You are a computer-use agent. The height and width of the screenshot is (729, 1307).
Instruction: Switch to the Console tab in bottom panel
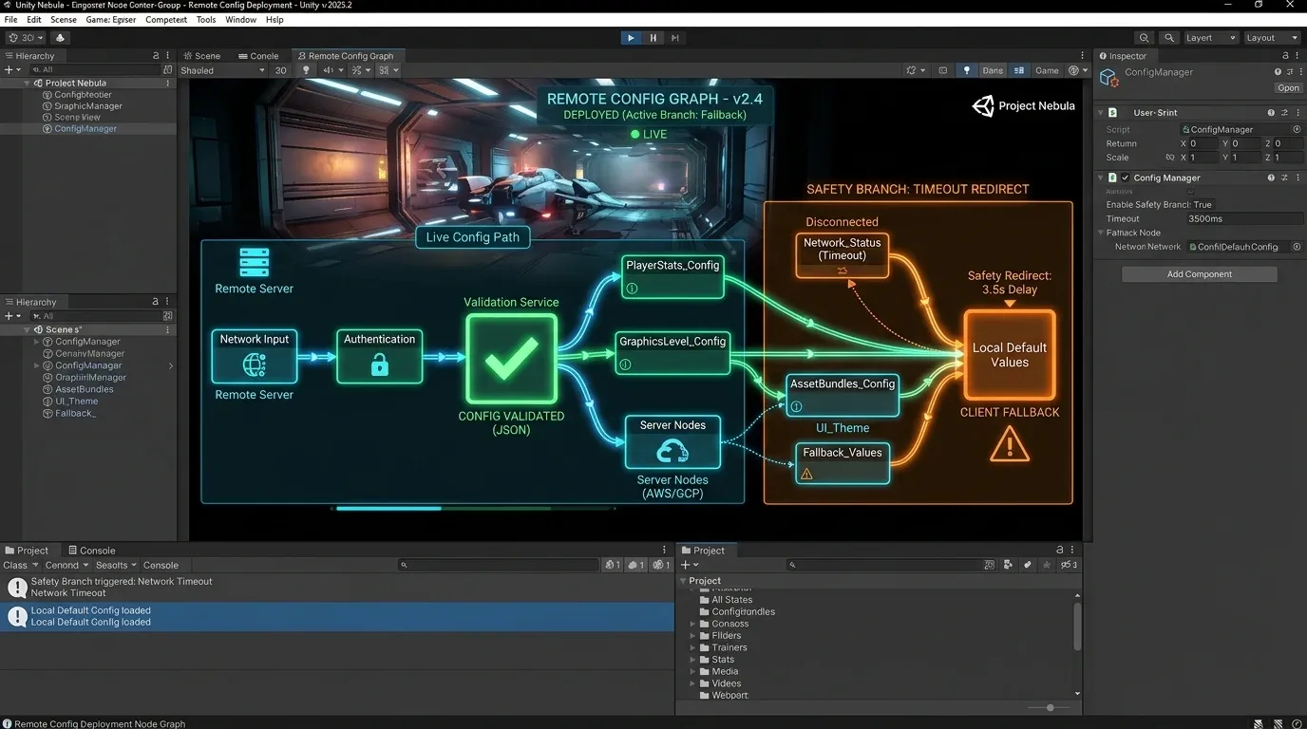[x=92, y=551]
